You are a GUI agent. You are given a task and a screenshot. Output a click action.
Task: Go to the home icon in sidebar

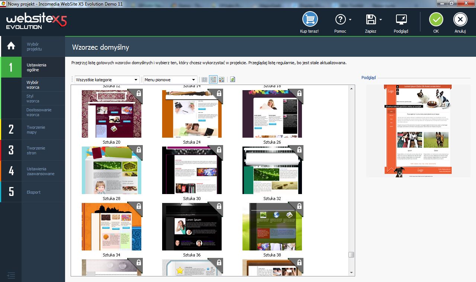coord(11,46)
